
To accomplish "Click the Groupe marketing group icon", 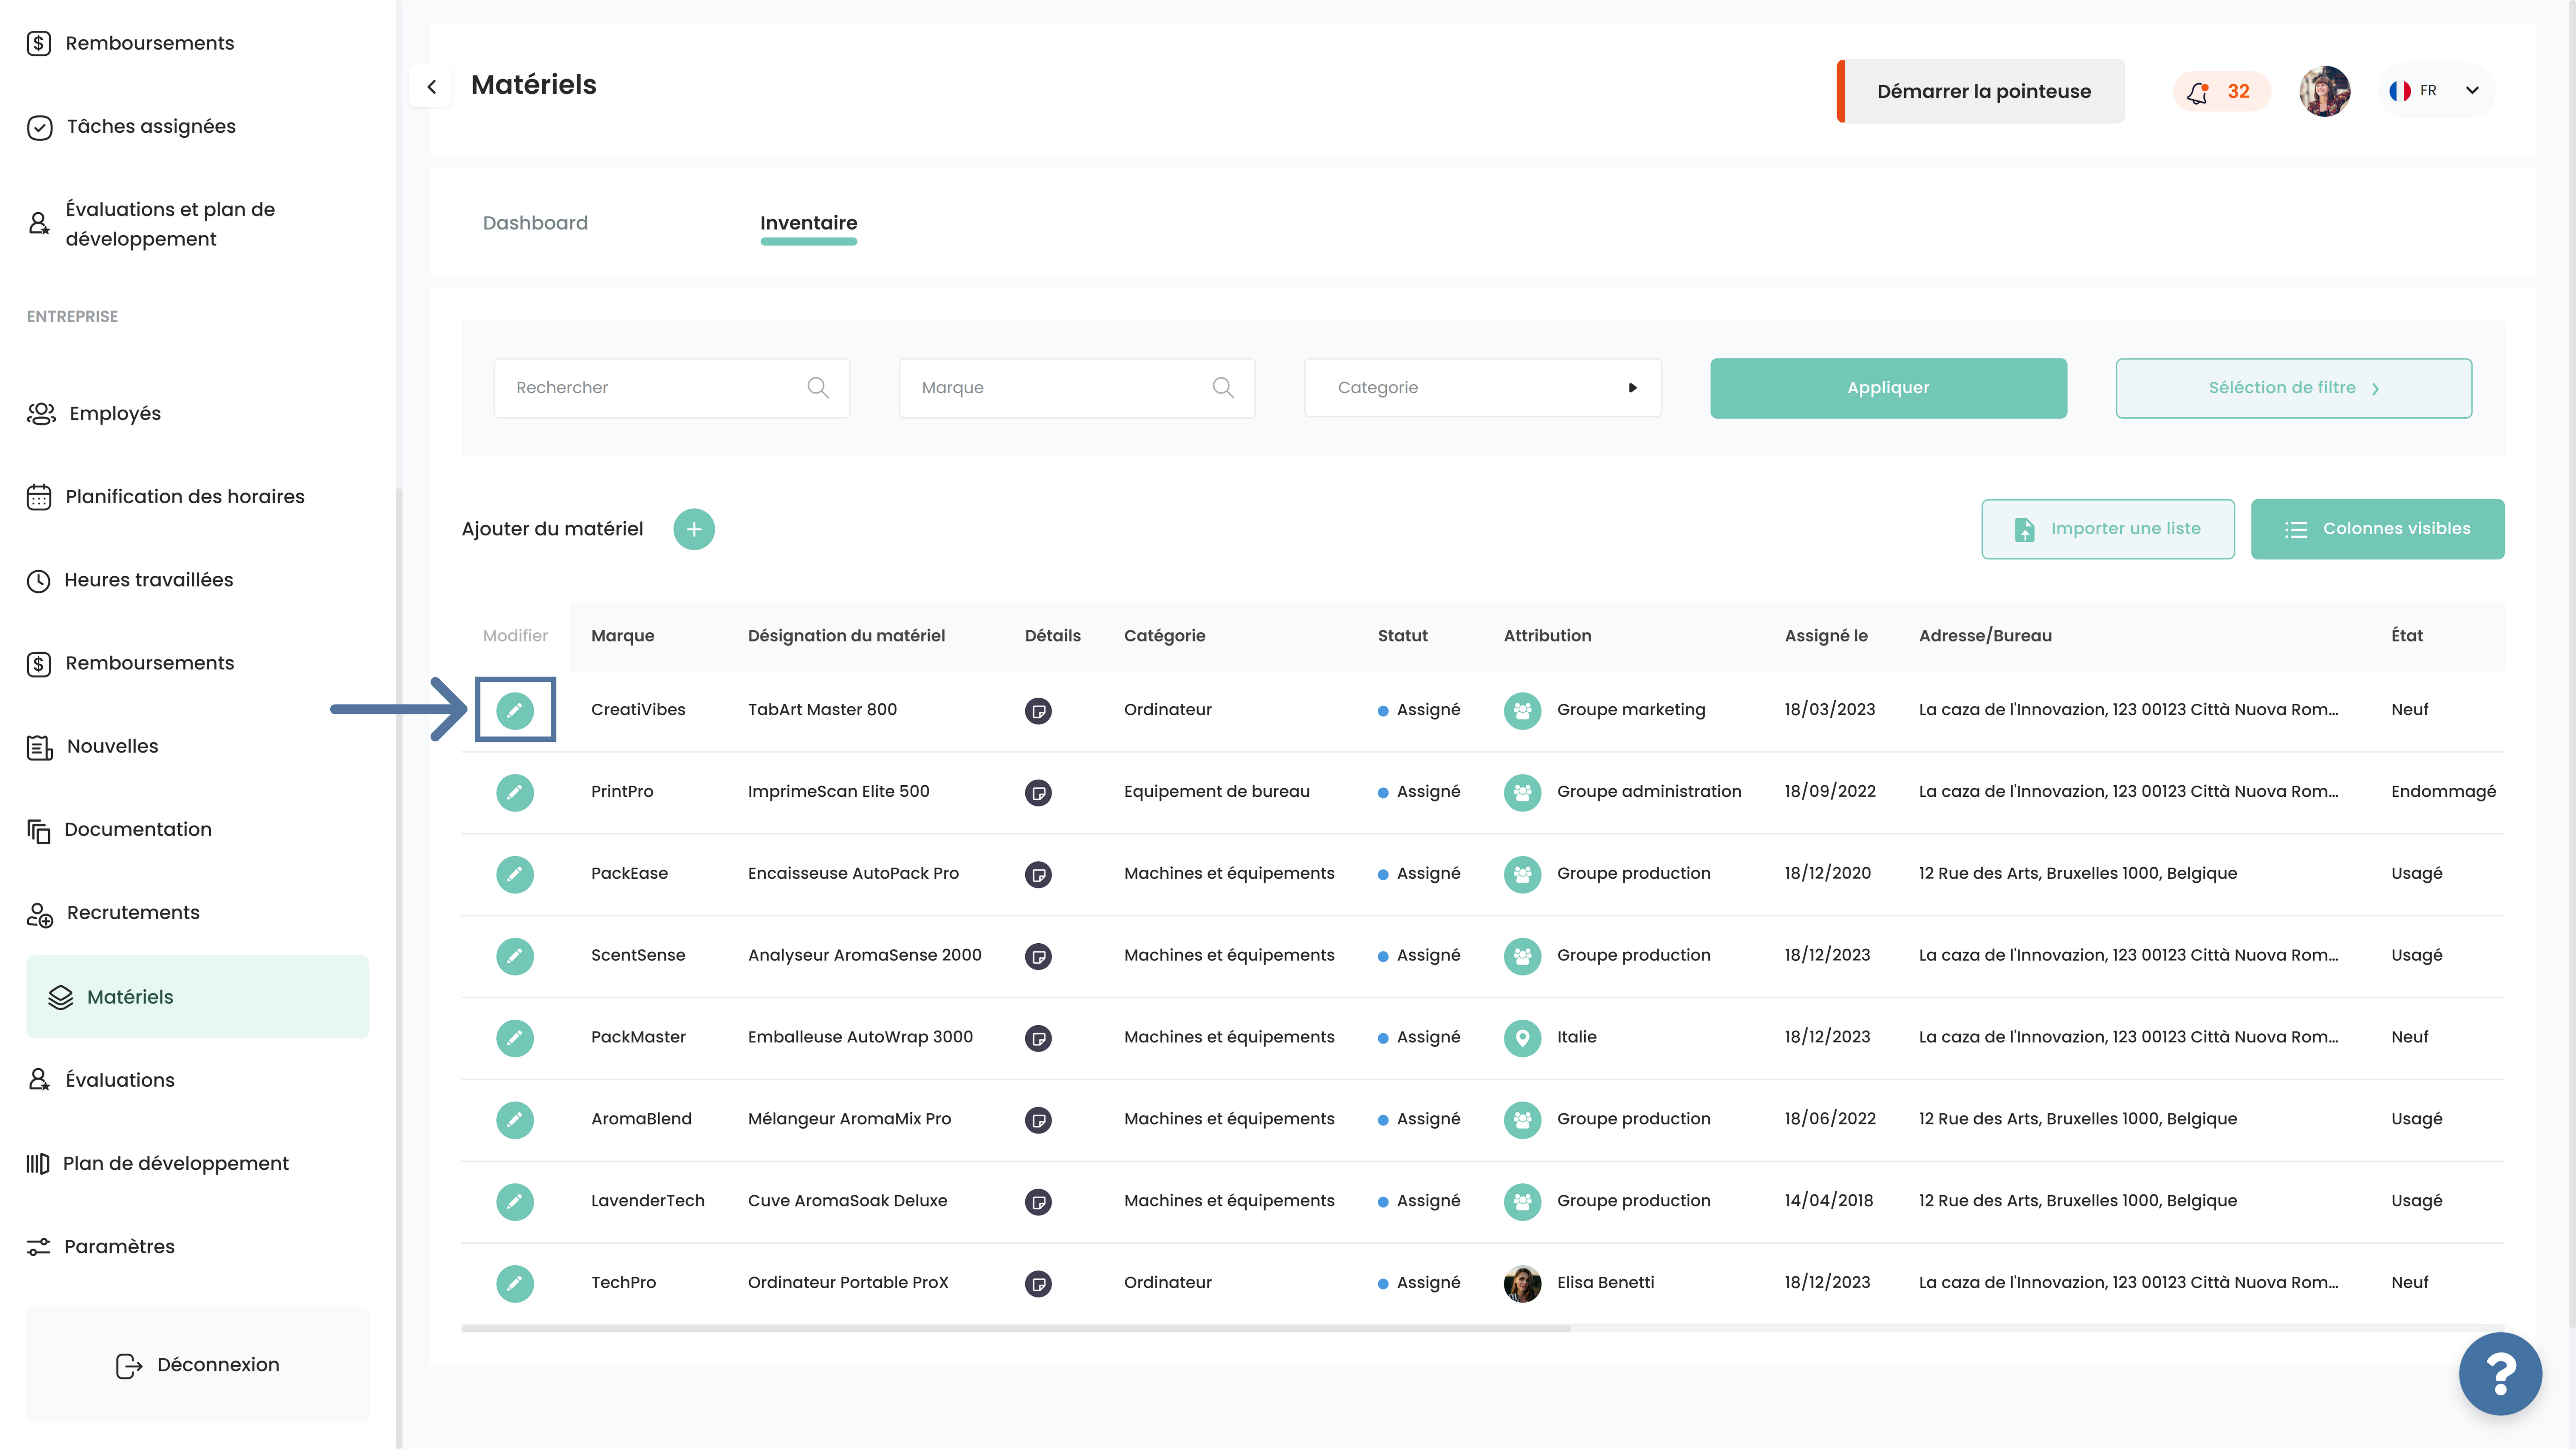I will click(1522, 711).
